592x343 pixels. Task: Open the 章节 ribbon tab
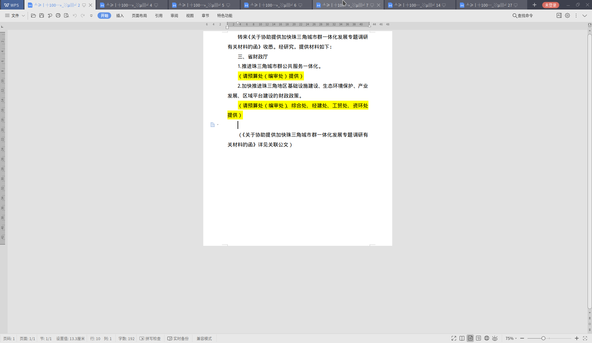pos(205,16)
